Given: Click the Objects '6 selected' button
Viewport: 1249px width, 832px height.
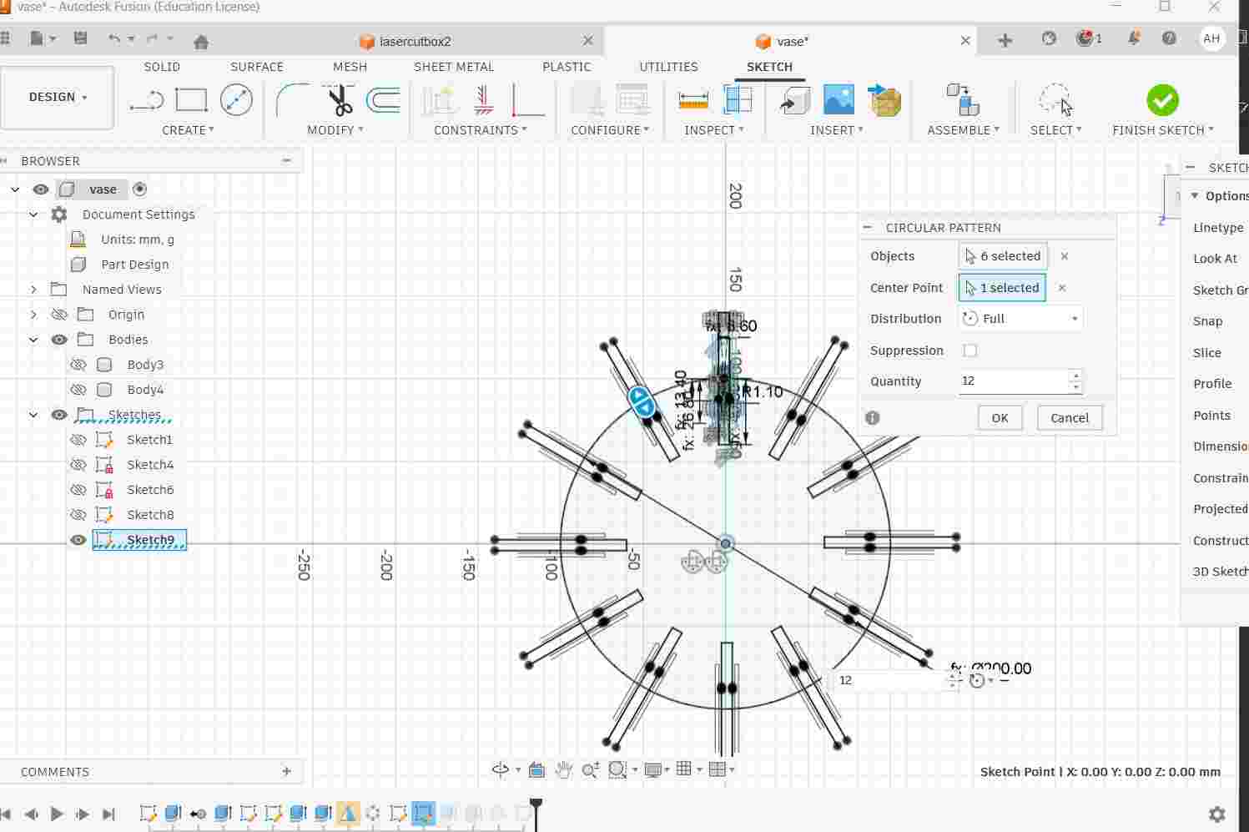Looking at the screenshot, I should tap(1003, 256).
